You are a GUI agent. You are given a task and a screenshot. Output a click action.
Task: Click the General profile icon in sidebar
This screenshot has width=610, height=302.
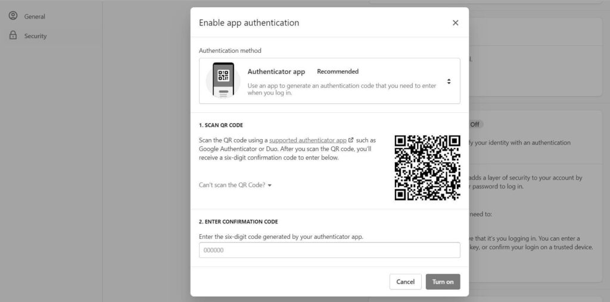coord(13,16)
